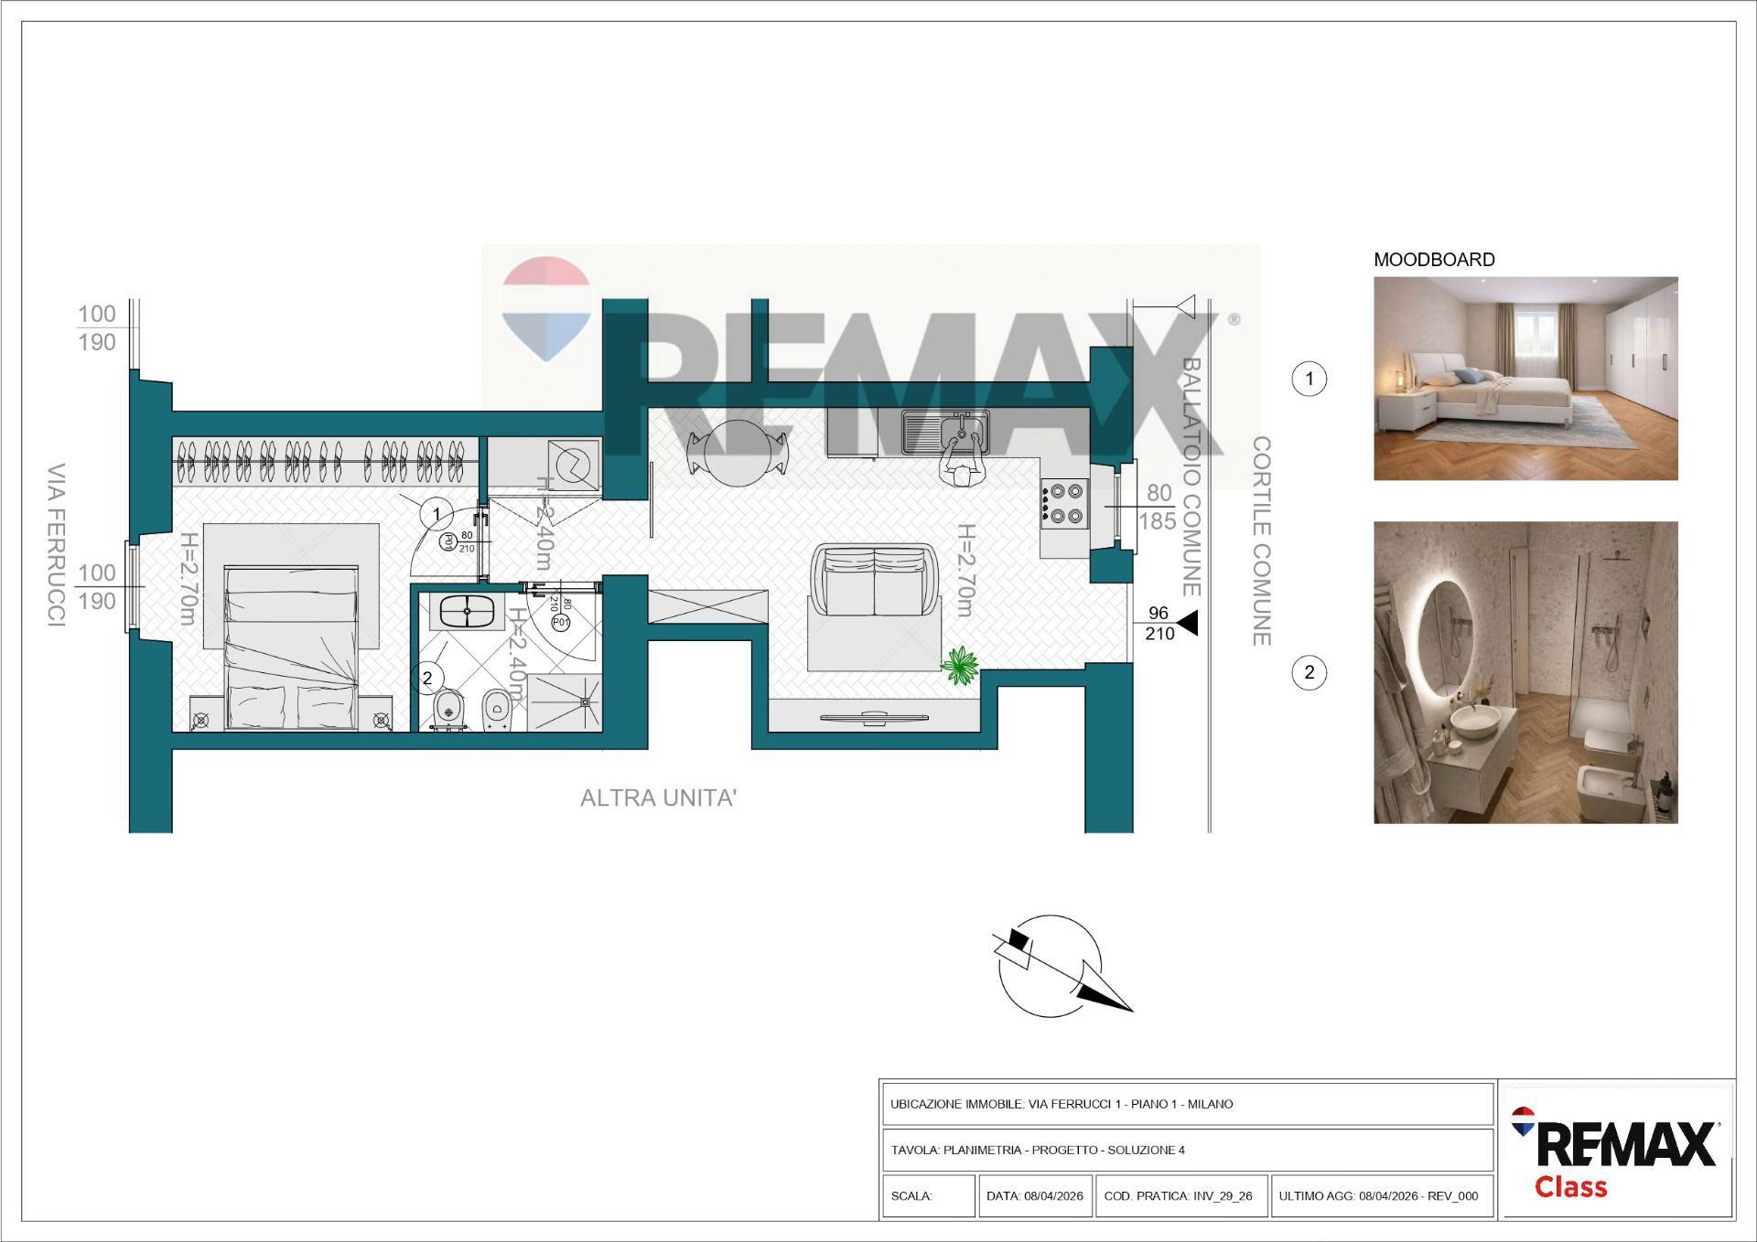Click the round dining table with chairs

click(x=738, y=452)
